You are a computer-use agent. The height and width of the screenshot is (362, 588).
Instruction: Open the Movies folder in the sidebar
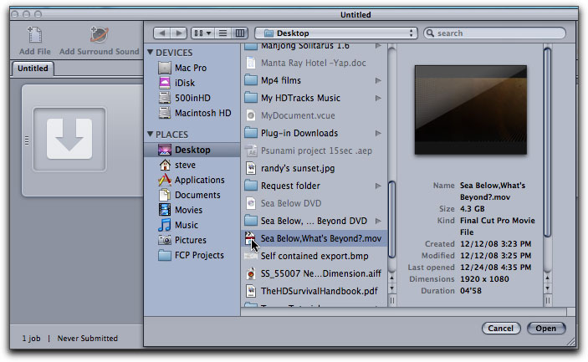tap(180, 210)
